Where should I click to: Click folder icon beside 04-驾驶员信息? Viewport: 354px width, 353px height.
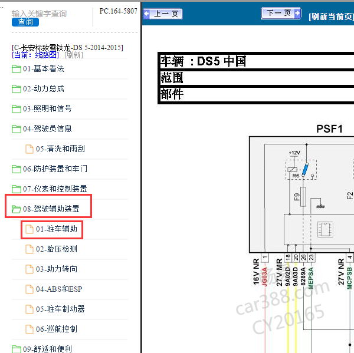(x=17, y=129)
